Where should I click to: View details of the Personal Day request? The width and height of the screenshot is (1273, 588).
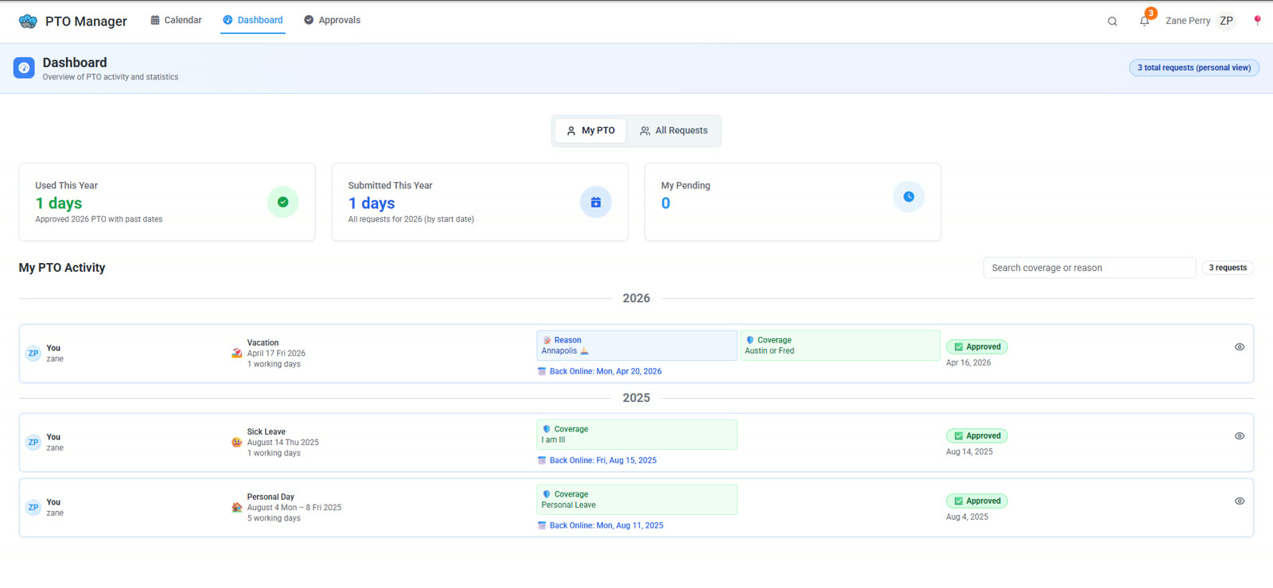pos(1240,501)
